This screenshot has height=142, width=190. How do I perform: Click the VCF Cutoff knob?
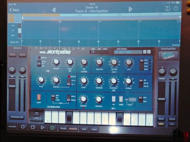pyautogui.click(x=84, y=81)
